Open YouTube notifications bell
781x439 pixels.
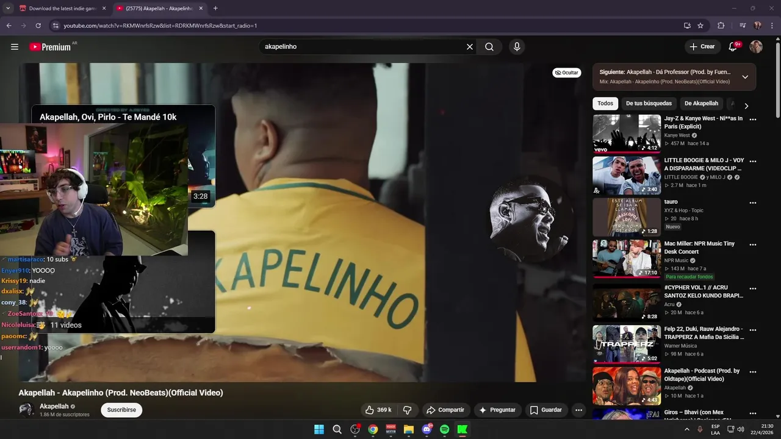pyautogui.click(x=733, y=46)
